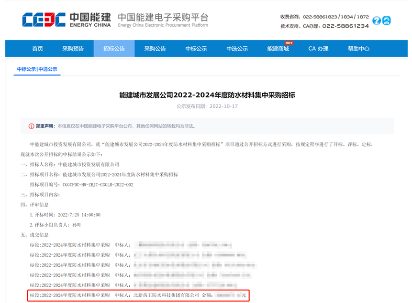Navigate to 中标公示 in the blue bar
The image size is (412, 303).
tap(196, 49)
